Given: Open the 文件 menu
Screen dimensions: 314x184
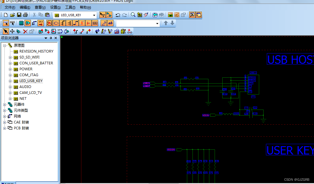Looking at the screenshot, I should pos(10,7).
